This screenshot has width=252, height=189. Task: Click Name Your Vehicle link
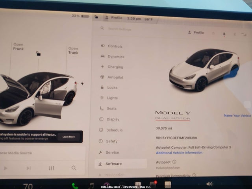237,115
